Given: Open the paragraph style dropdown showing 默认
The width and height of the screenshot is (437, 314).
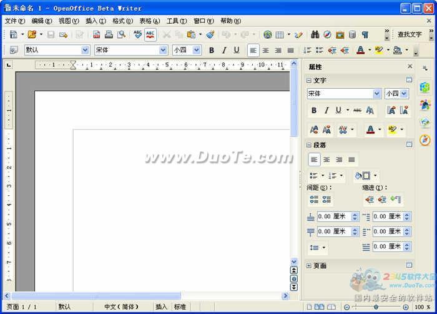Looking at the screenshot, I should [85, 50].
